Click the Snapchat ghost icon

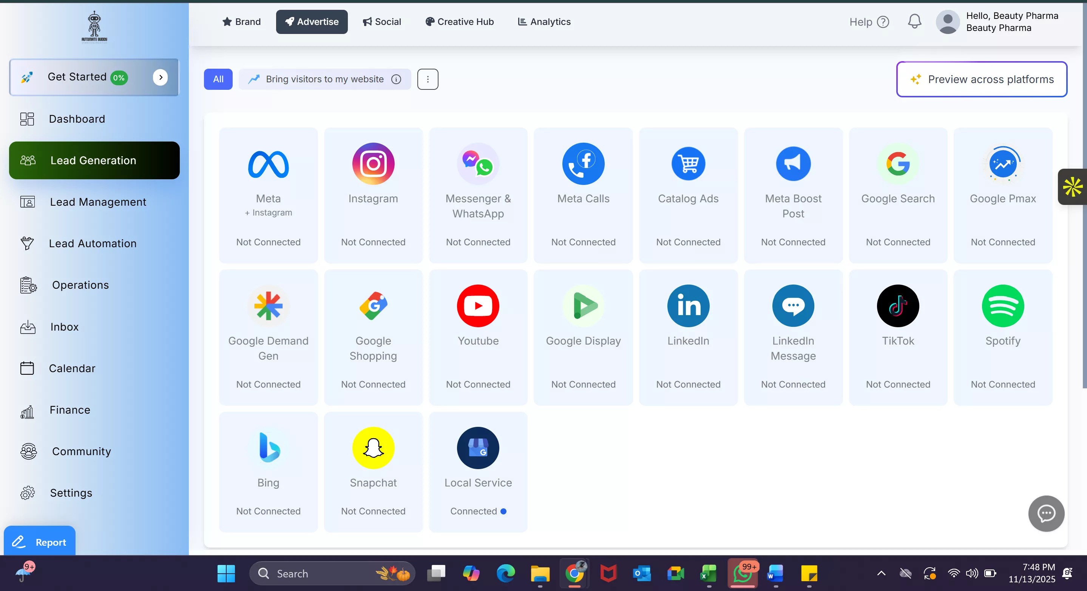[x=373, y=448]
